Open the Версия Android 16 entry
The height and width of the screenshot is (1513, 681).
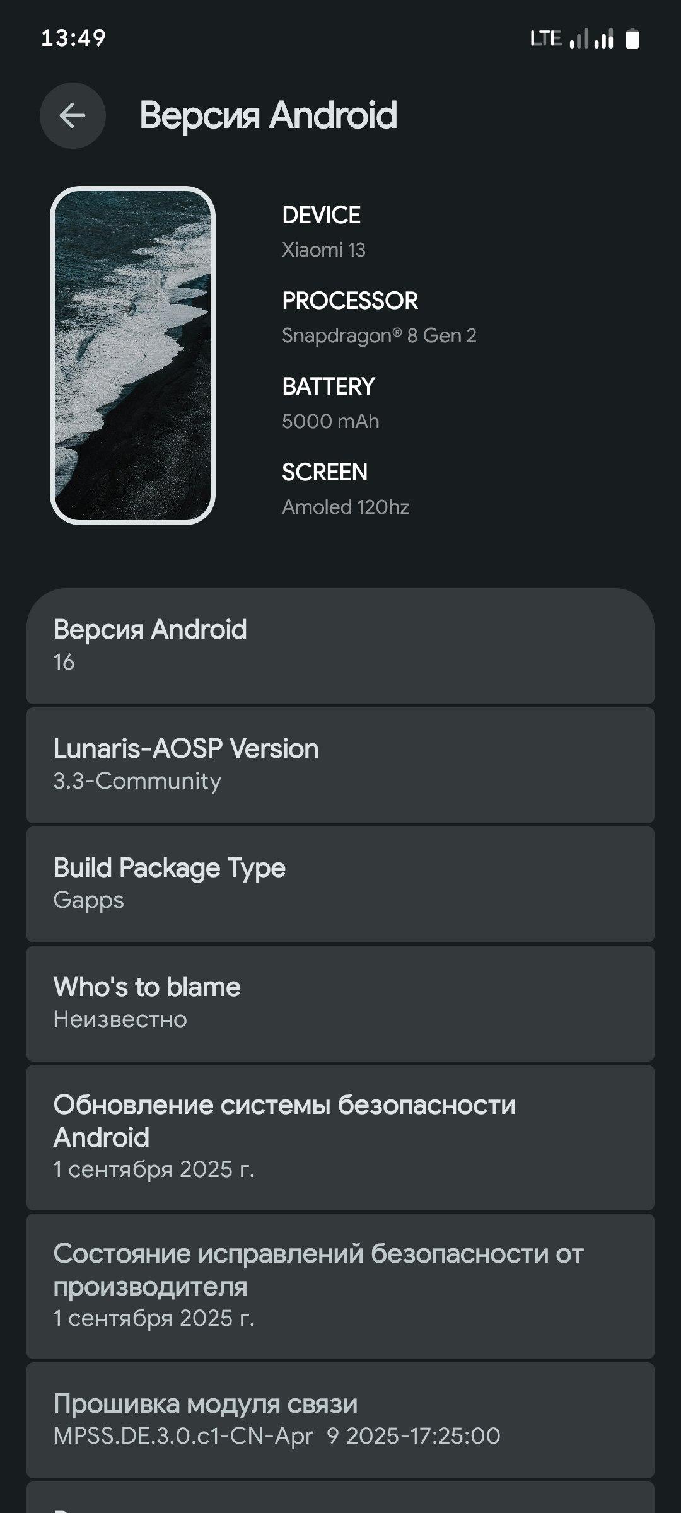pos(340,646)
